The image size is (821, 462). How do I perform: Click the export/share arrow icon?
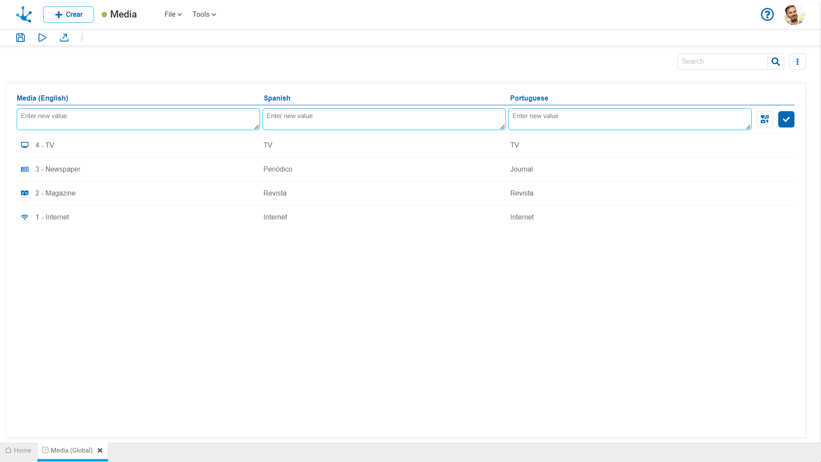[x=64, y=38]
